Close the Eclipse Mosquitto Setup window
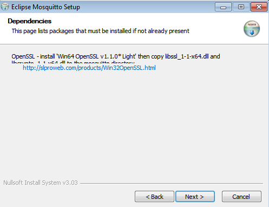The image size is (269, 207). point(259,7)
